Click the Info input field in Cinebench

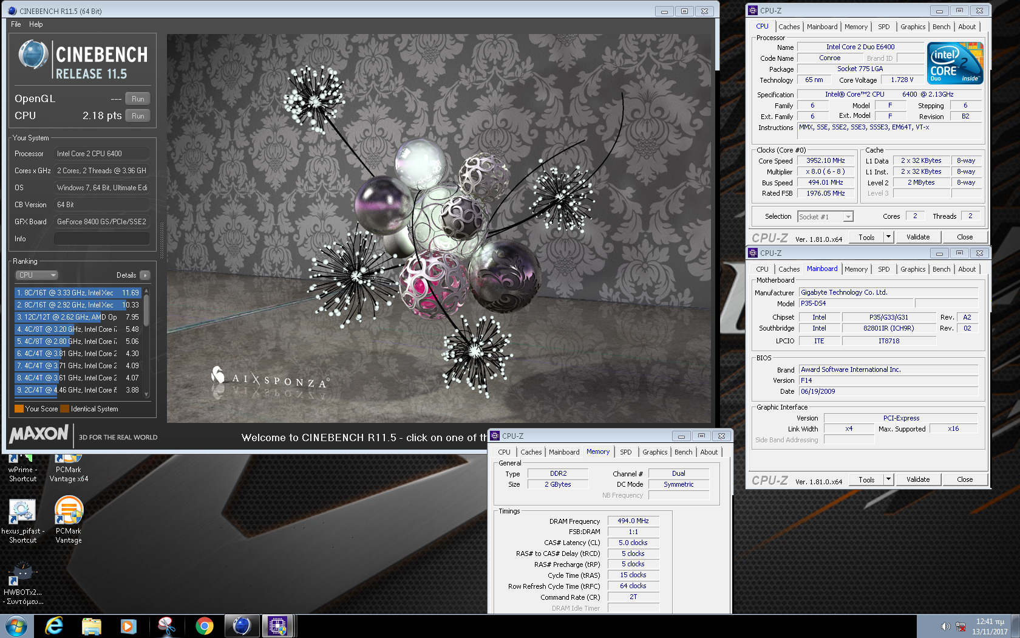click(102, 239)
